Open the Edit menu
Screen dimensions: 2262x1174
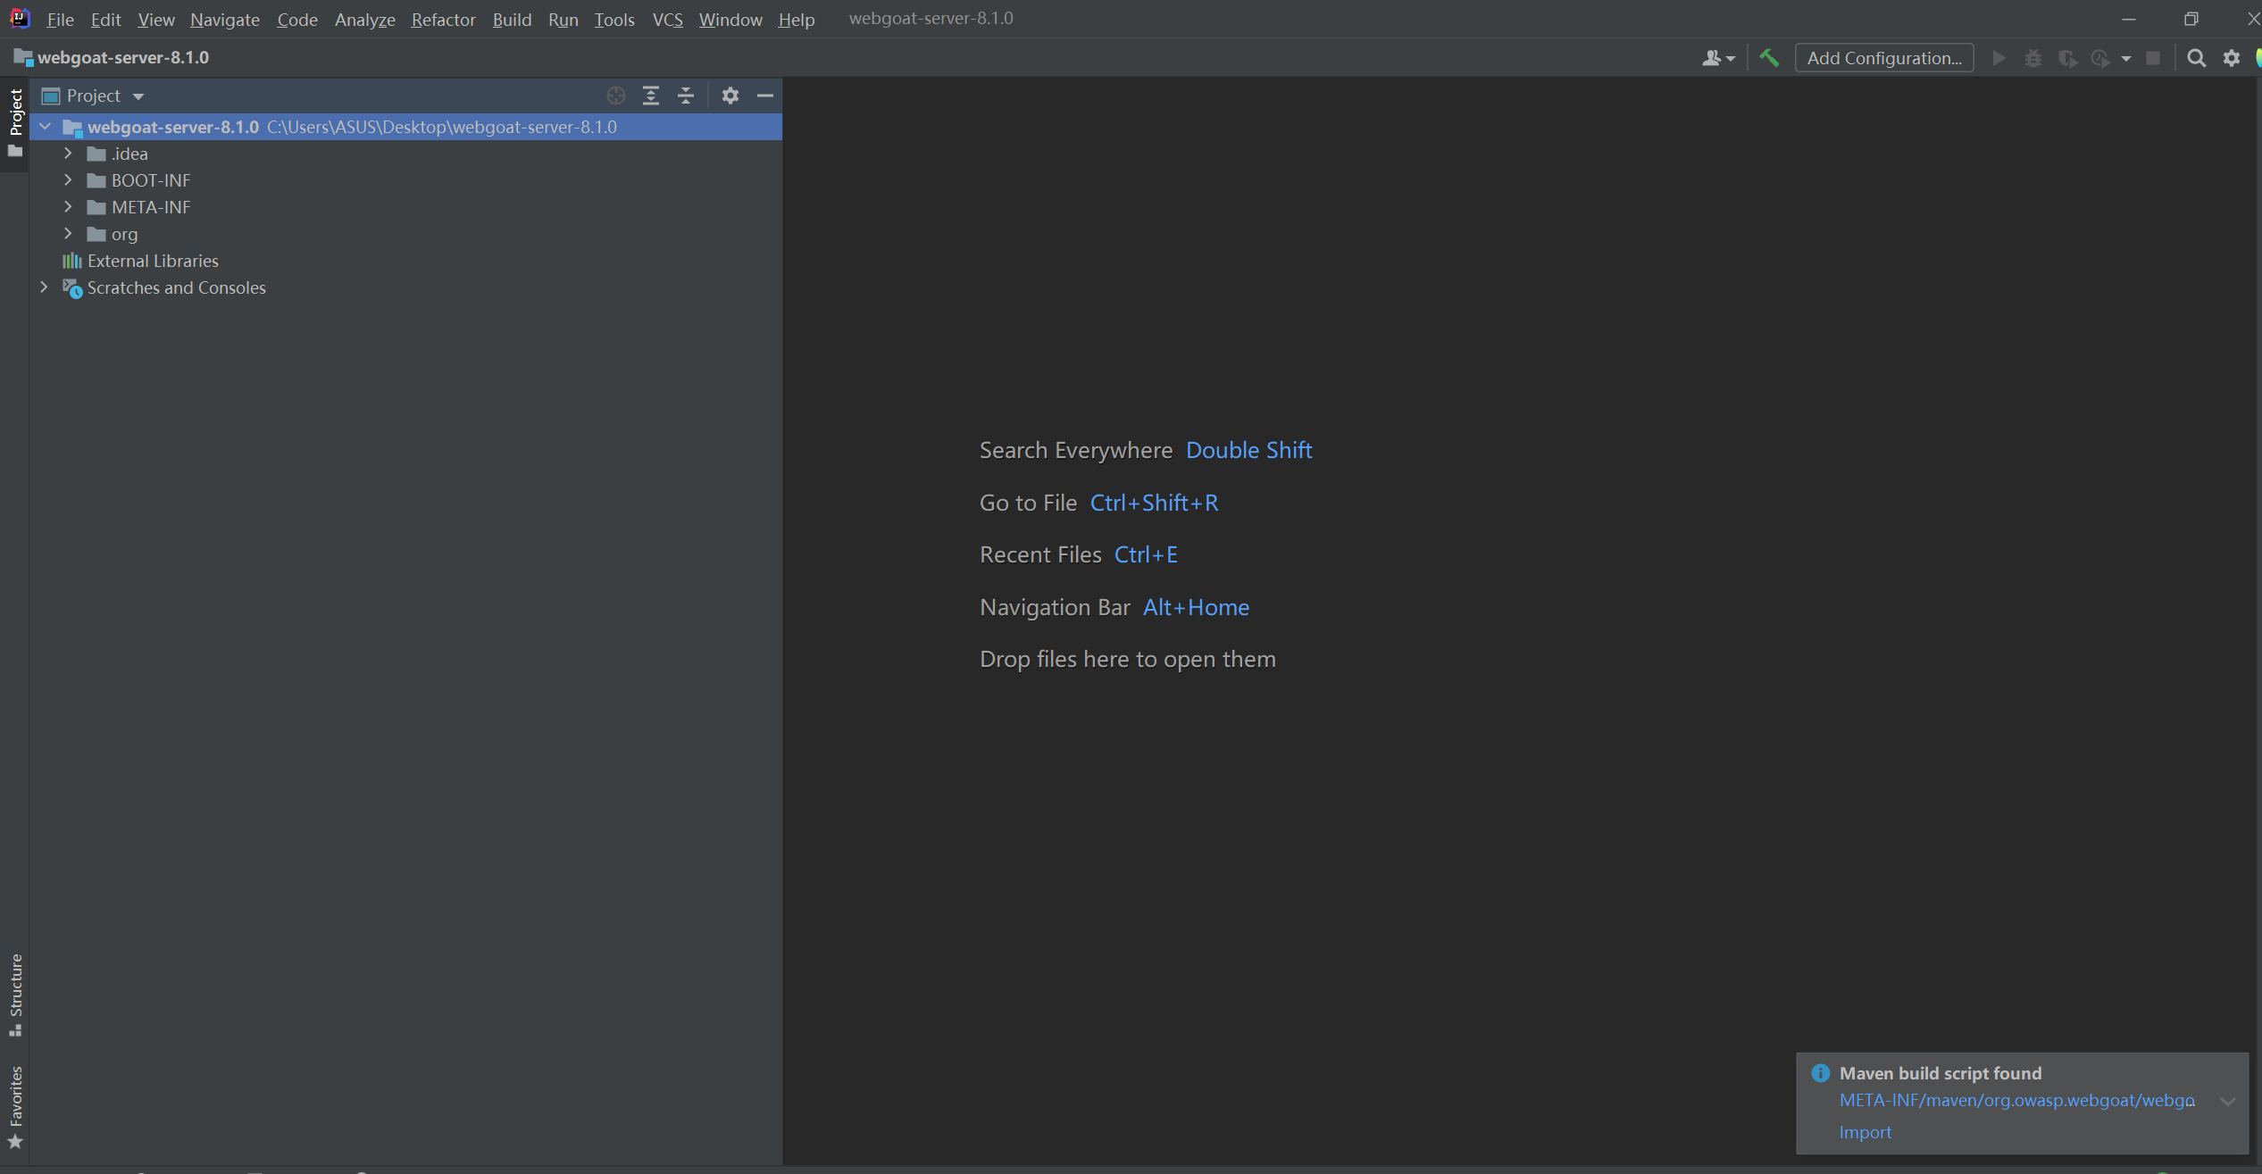pyautogui.click(x=105, y=19)
